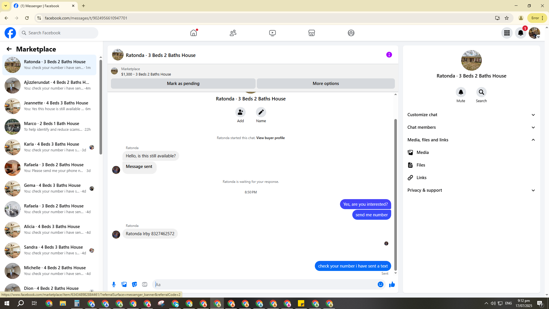Open the account profile picture menu

click(534, 33)
